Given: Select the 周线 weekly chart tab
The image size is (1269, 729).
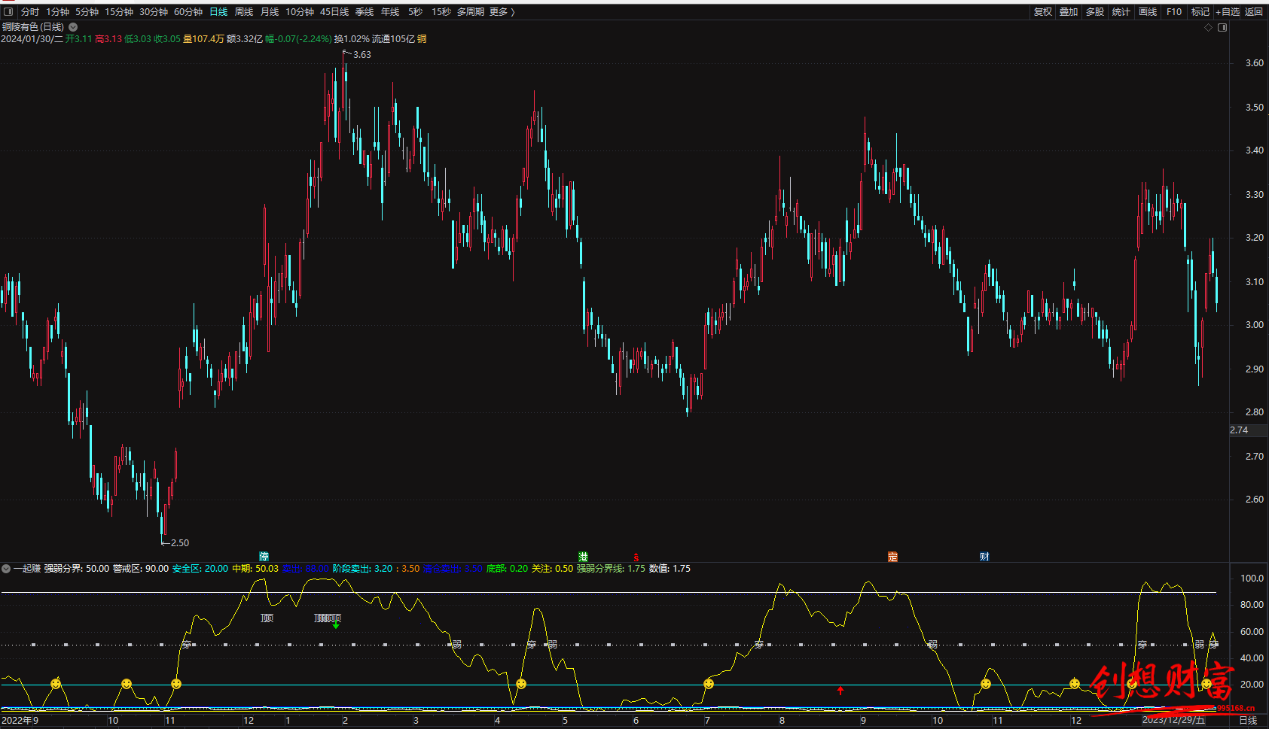Looking at the screenshot, I should 244,12.
